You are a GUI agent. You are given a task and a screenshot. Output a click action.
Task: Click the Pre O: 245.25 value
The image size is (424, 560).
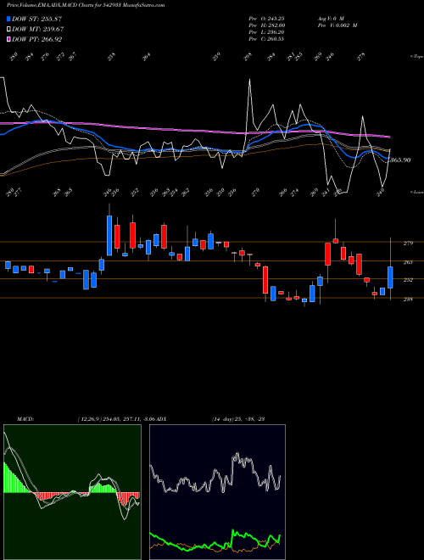coord(266,19)
